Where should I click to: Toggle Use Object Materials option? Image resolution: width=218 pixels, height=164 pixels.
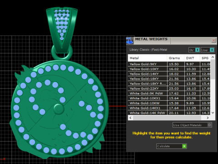[x=192, y=125]
